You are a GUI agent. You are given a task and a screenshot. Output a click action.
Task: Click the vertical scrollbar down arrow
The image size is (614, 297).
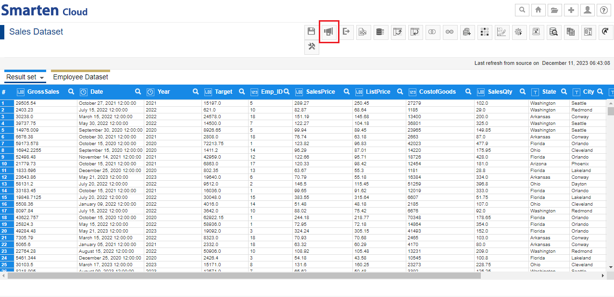pos(611,267)
